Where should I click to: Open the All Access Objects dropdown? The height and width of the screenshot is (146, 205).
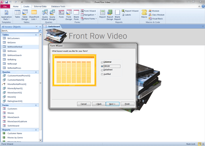pos(36,27)
